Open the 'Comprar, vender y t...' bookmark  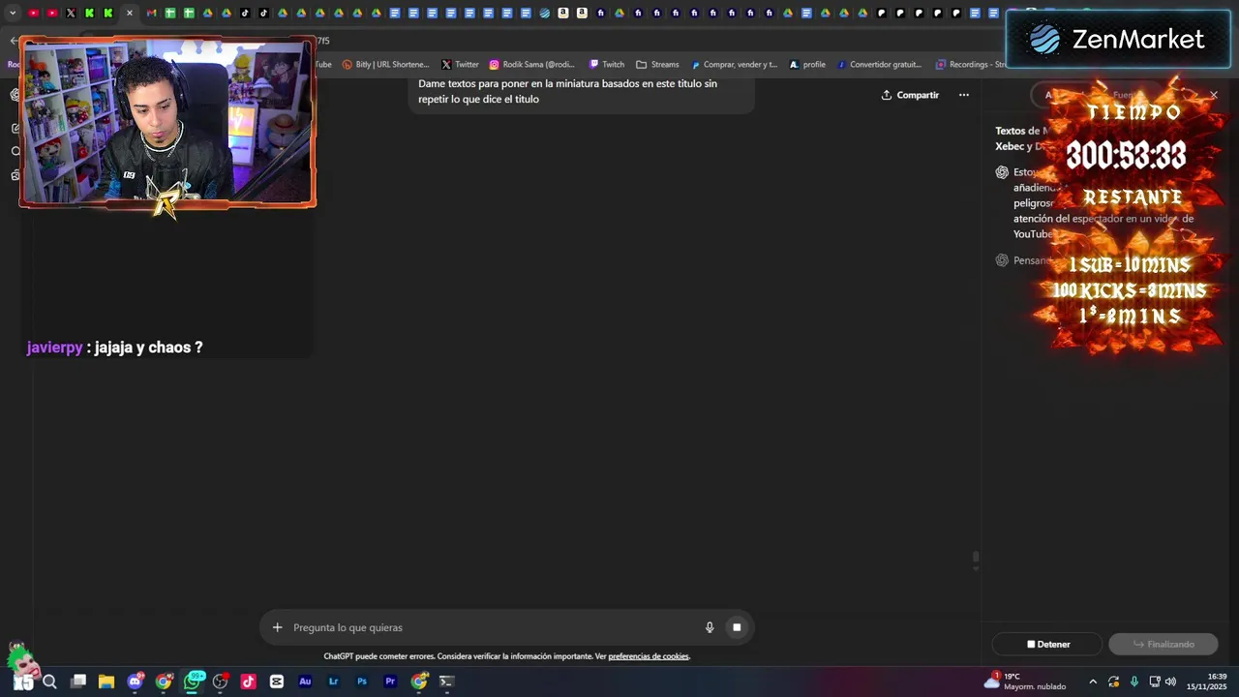click(735, 65)
